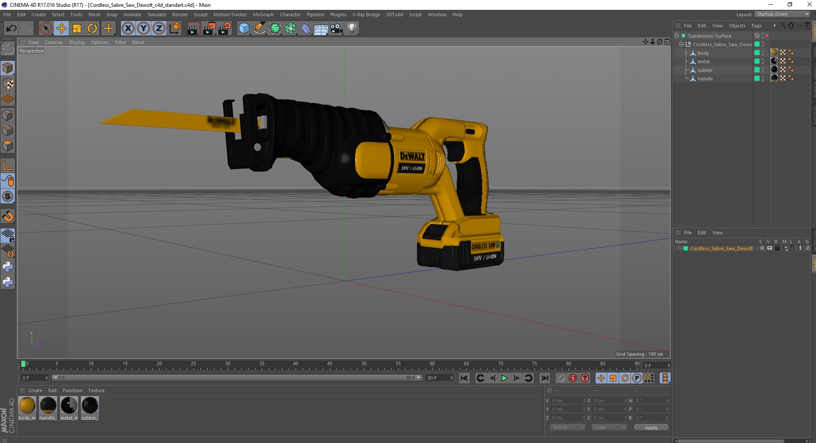Add a Camera object
Viewport: 816px width, 443px height.
337,29
